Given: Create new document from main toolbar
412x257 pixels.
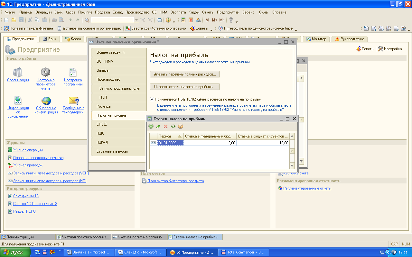Looking at the screenshot, I should pos(6,20).
